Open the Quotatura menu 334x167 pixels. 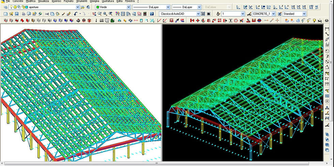tap(108, 1)
